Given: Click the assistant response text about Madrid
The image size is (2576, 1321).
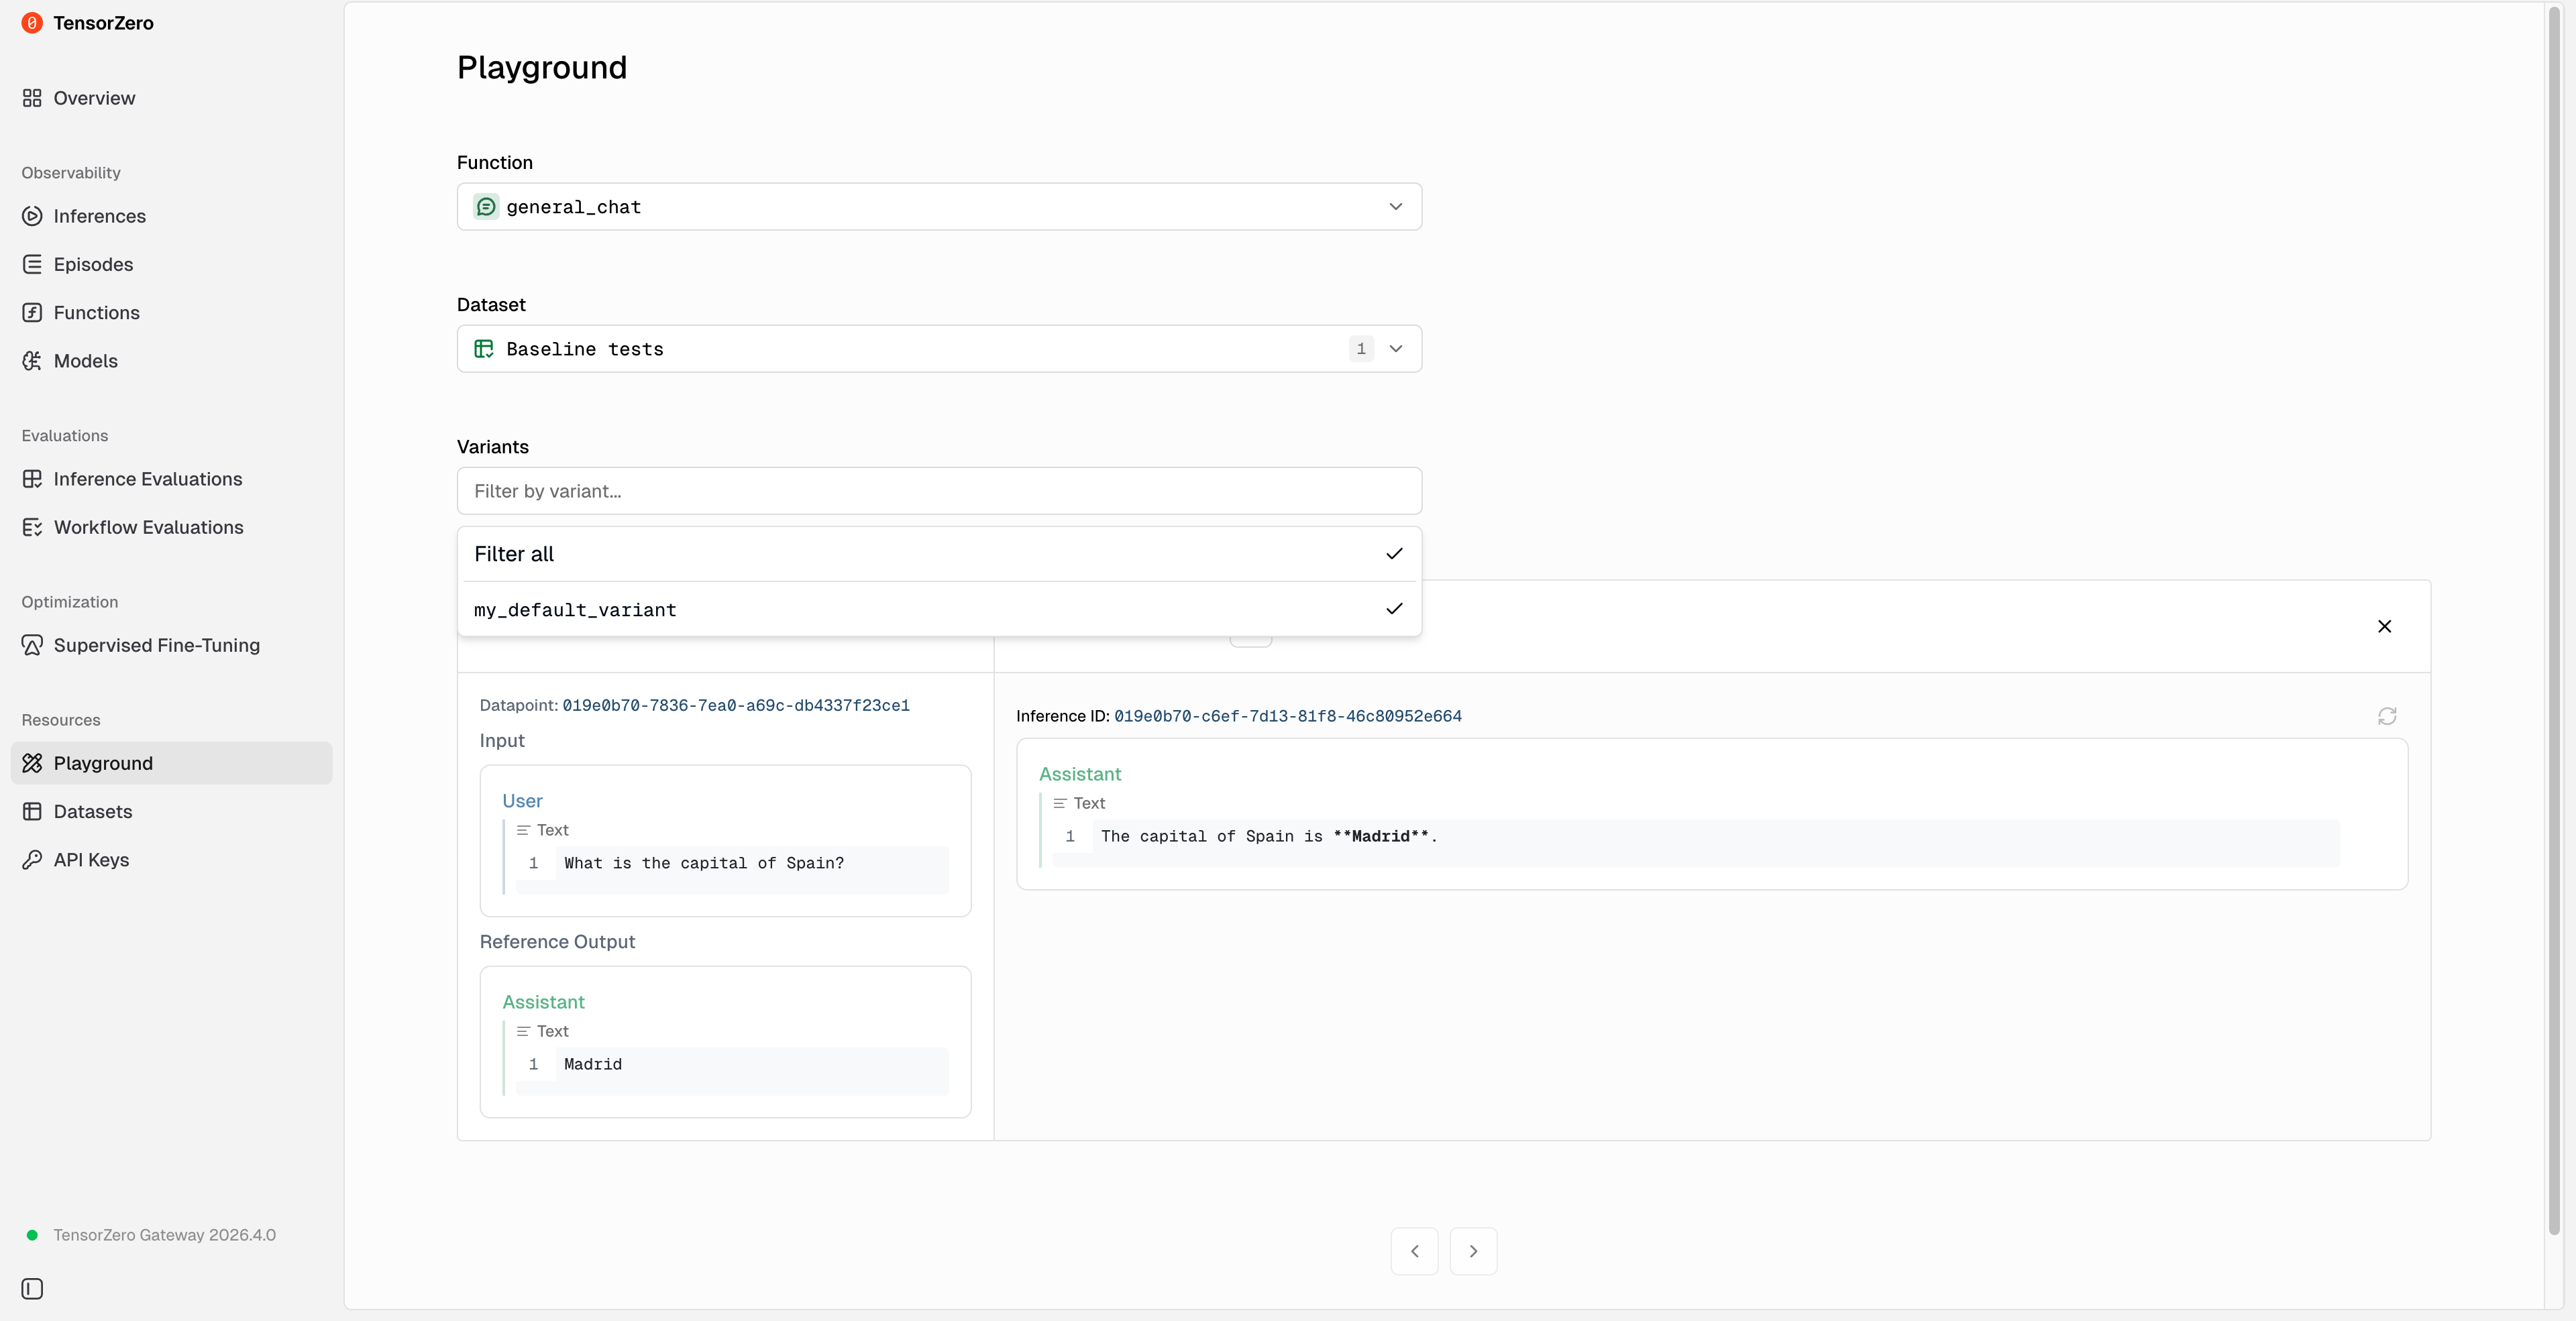Looking at the screenshot, I should (1269, 836).
